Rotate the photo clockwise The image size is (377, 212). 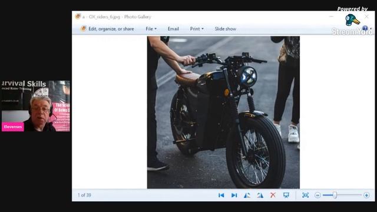pyautogui.click(x=260, y=195)
